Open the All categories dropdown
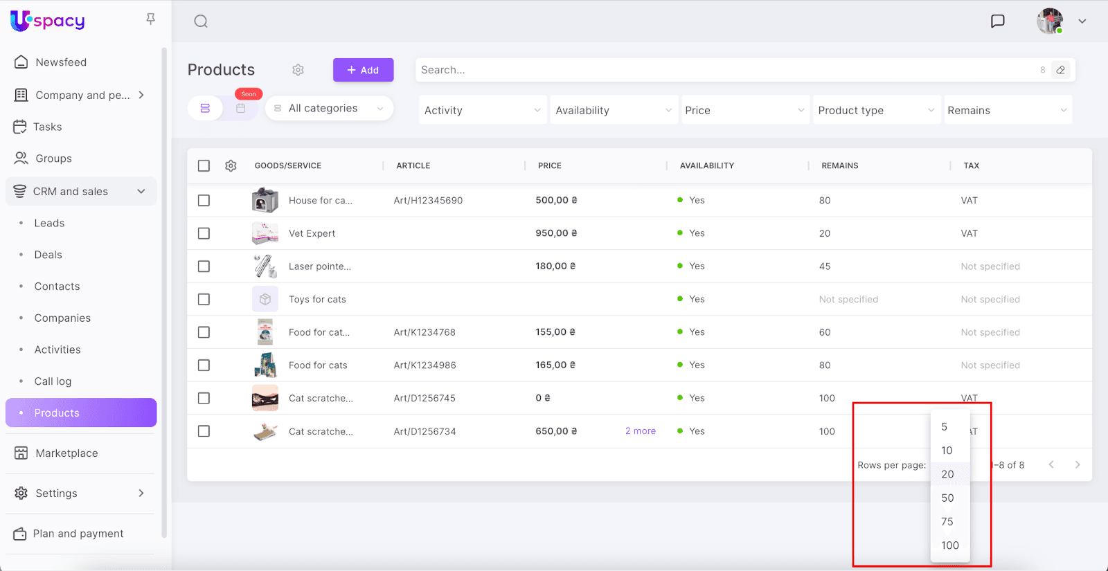Viewport: 1108px width, 571px height. (x=330, y=109)
